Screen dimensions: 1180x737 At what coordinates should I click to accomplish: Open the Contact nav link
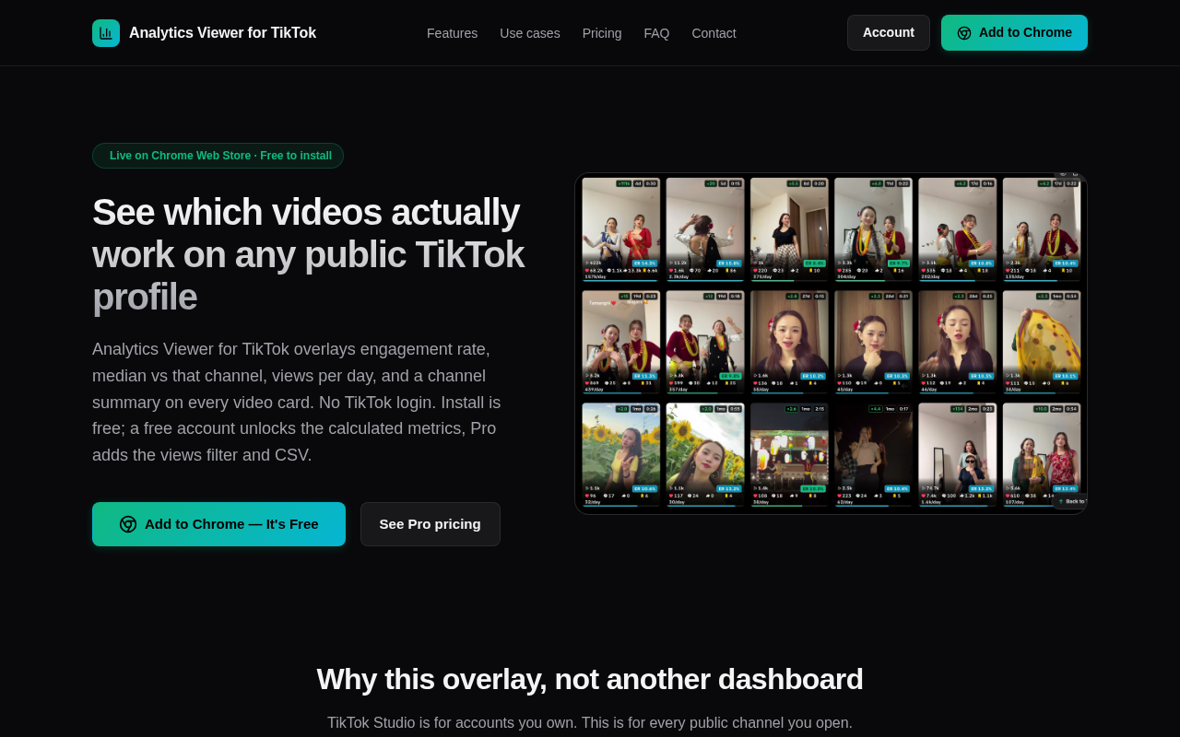point(714,33)
